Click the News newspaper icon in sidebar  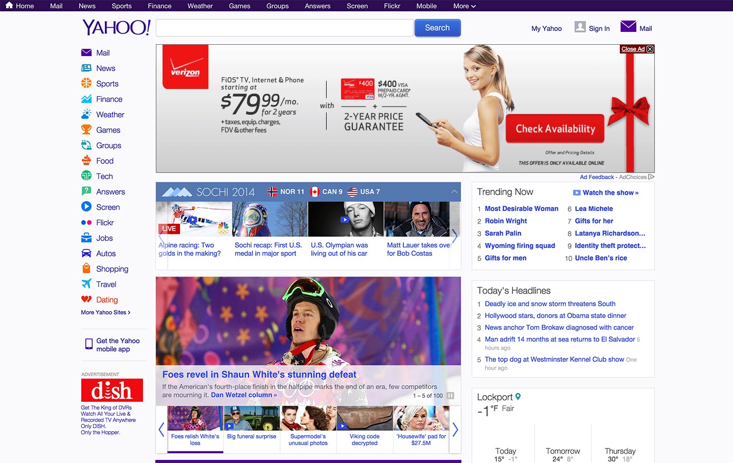(x=86, y=68)
